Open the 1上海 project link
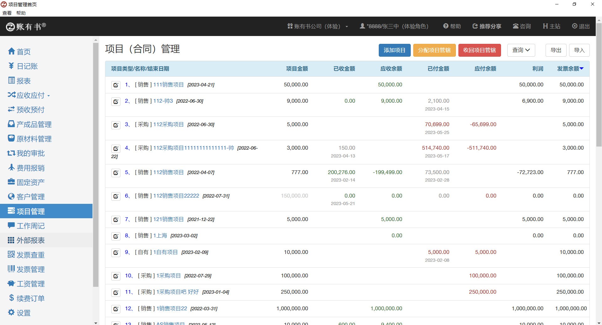The image size is (602, 325). pyautogui.click(x=160, y=235)
